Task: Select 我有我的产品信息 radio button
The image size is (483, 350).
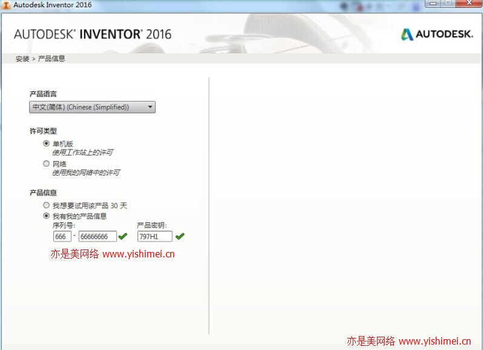Action: 46,216
